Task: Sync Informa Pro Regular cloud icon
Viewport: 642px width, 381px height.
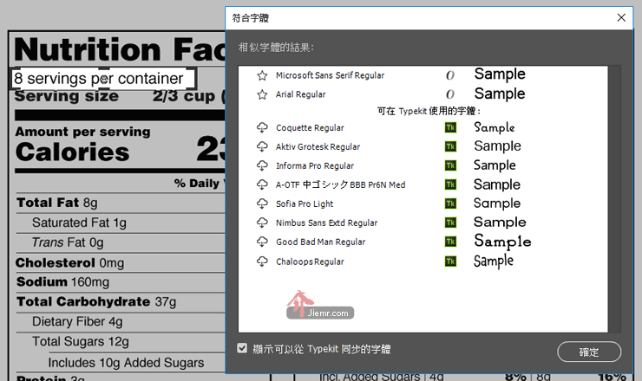Action: point(262,165)
